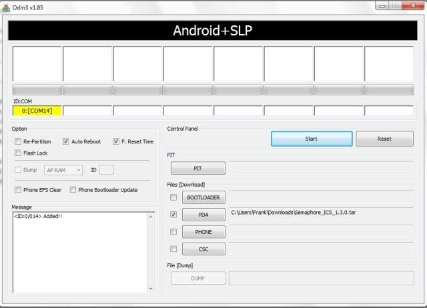Toggle the F. Reset Time checkbox

(x=116, y=141)
